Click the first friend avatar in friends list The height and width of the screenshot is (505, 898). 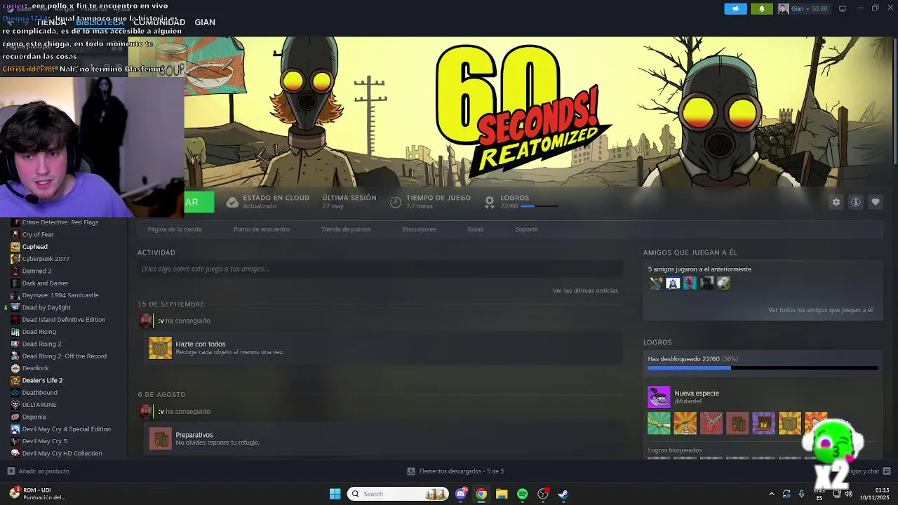pos(655,283)
